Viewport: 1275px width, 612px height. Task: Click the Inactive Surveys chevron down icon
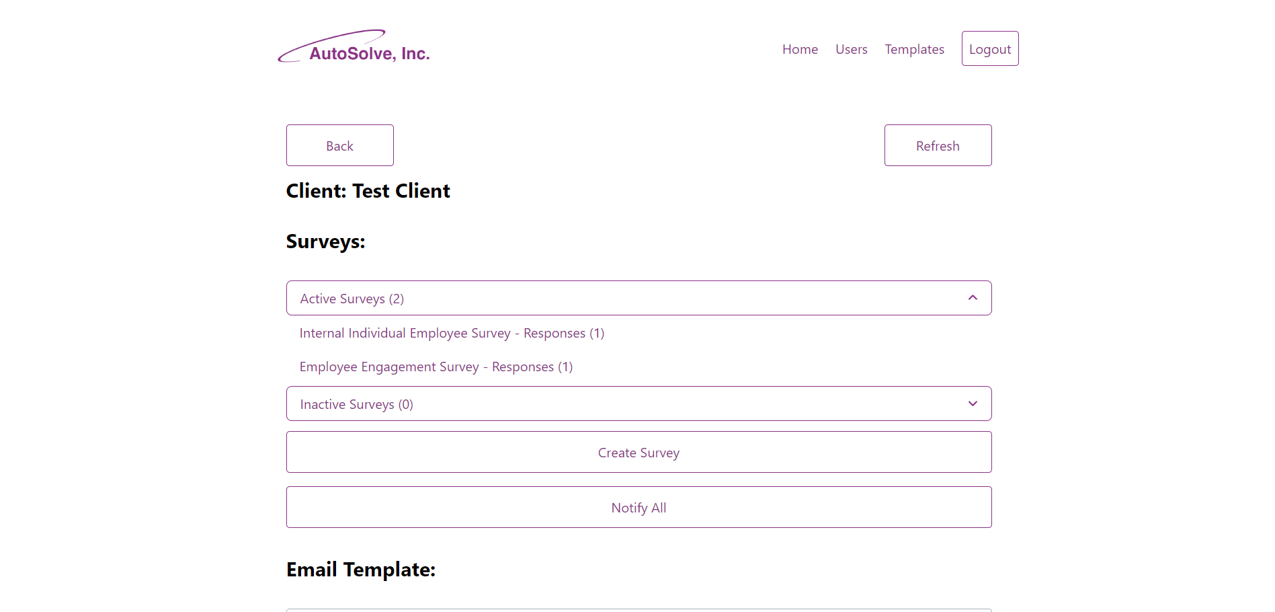973,404
